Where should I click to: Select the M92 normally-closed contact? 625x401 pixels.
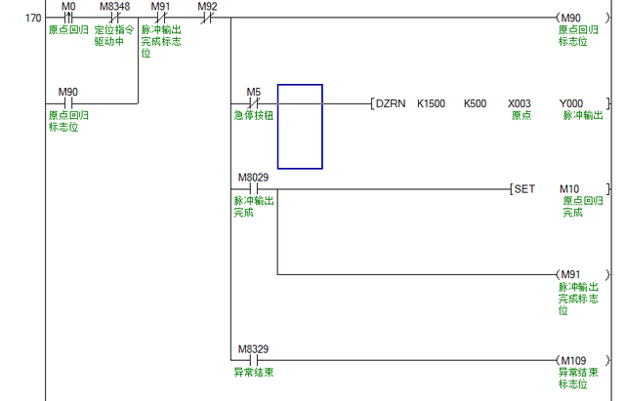207,18
